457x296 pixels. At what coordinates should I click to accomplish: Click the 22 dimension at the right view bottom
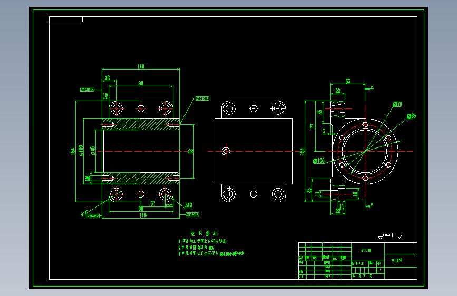tap(338, 211)
